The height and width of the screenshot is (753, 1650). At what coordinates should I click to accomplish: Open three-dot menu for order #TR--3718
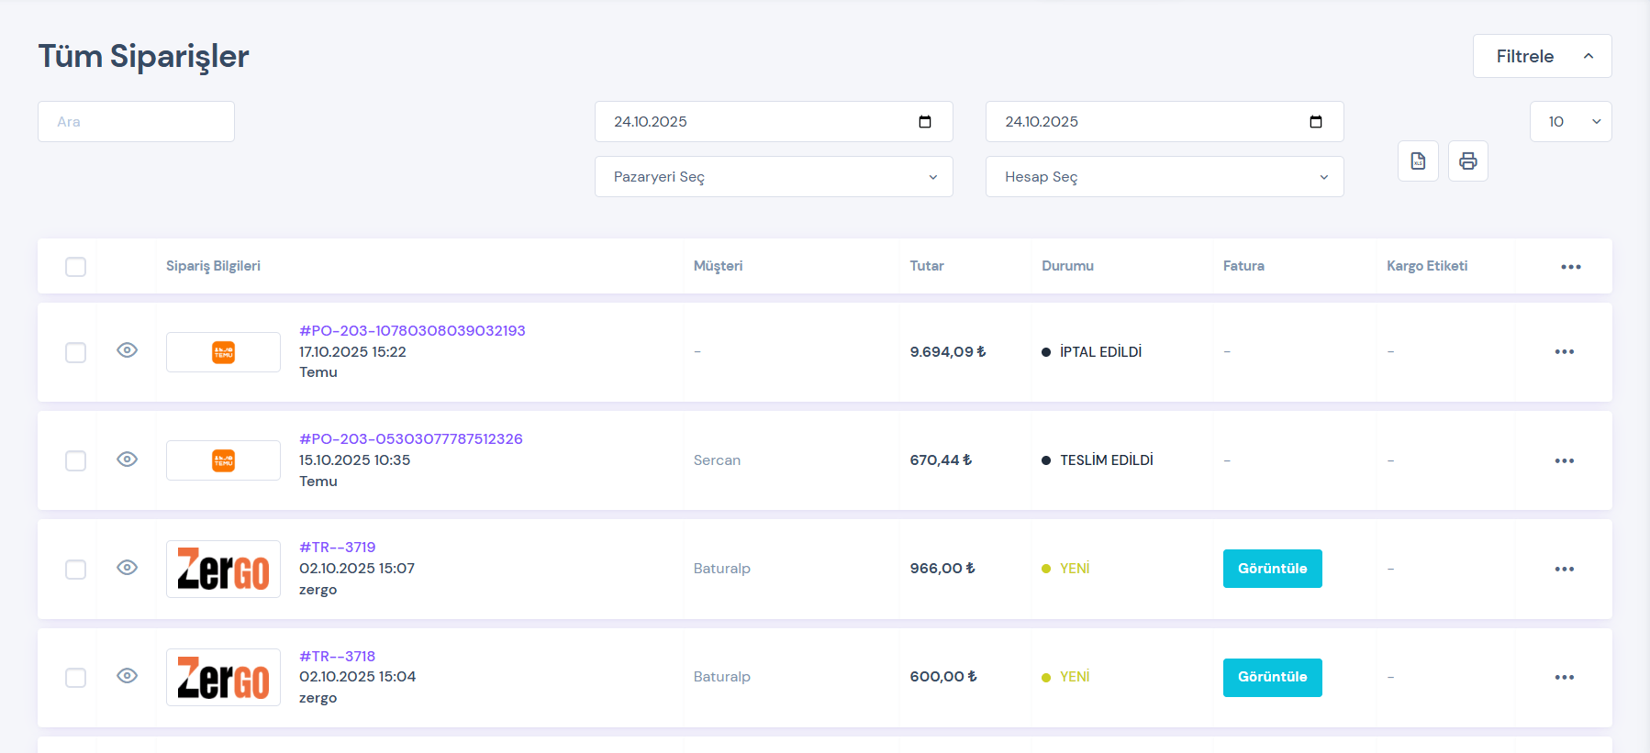[1564, 678]
